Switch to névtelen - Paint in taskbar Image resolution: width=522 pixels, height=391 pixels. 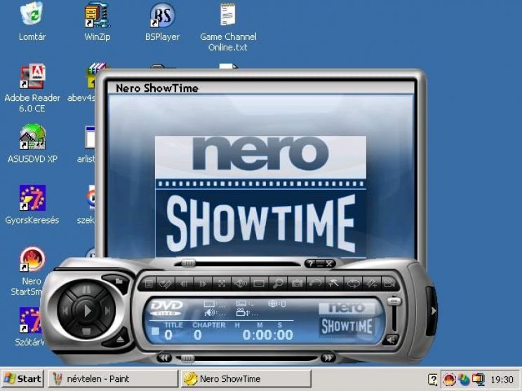114,378
